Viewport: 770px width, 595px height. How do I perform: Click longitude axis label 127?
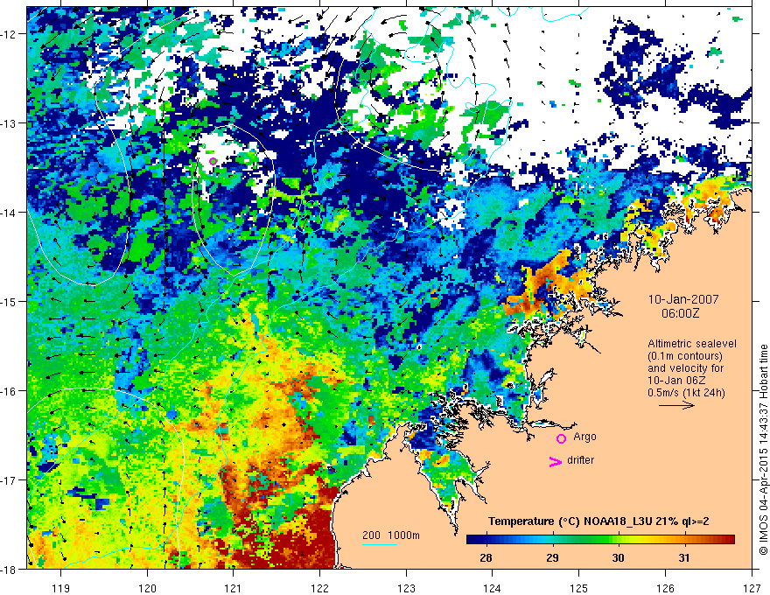(x=752, y=588)
